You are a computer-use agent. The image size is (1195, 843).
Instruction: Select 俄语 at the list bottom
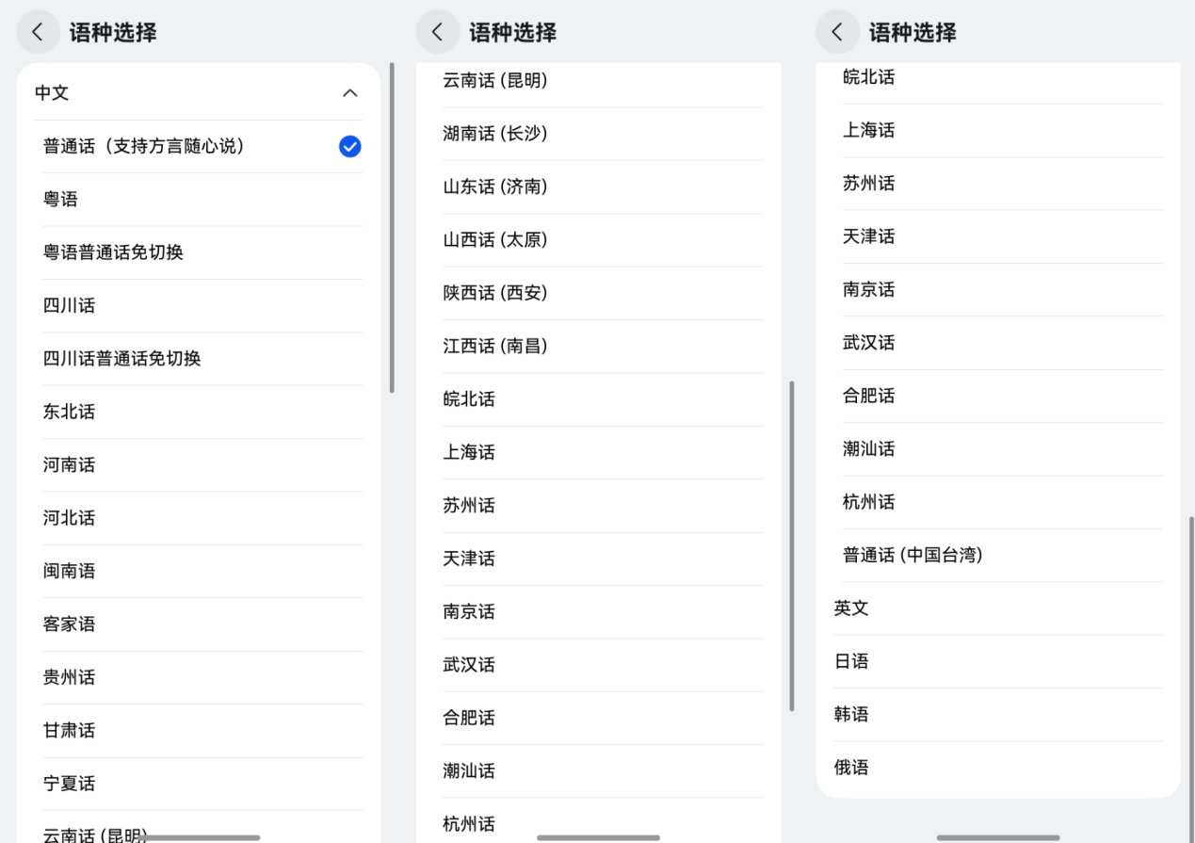pos(851,768)
